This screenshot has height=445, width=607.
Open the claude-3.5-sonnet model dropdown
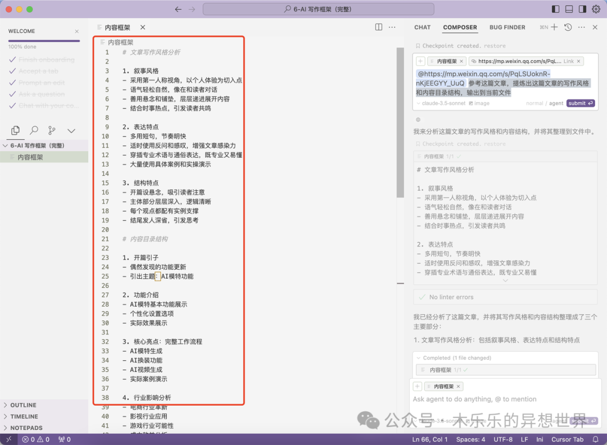tap(441, 103)
